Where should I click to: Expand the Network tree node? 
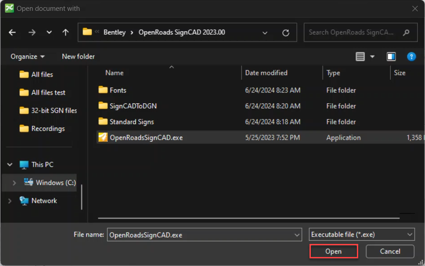10,201
